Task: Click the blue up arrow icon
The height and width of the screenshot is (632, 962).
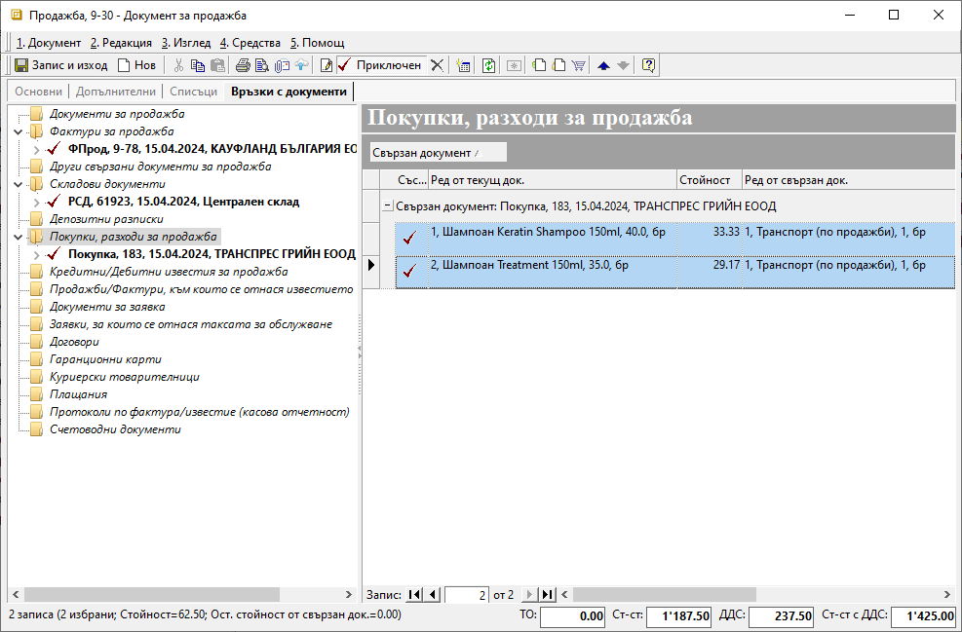Action: [x=603, y=65]
